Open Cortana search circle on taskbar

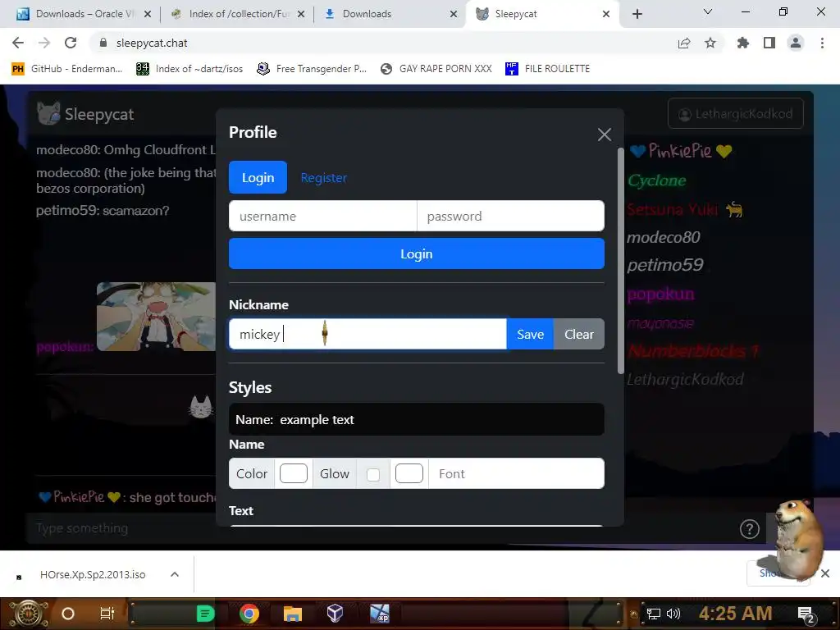point(68,614)
